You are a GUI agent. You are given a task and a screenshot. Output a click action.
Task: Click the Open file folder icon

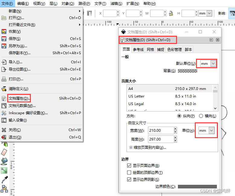click(4, 18)
